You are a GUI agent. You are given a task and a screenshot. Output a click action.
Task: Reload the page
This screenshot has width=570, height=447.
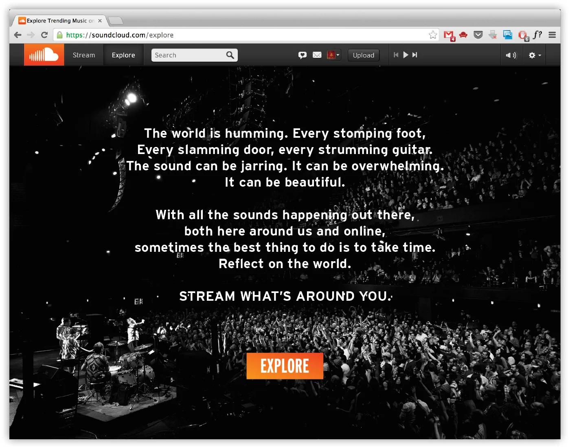[44, 35]
